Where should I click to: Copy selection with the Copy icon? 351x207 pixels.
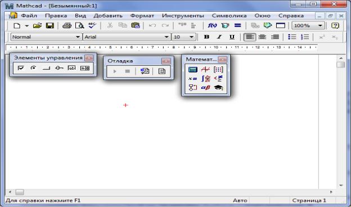coord(123,25)
